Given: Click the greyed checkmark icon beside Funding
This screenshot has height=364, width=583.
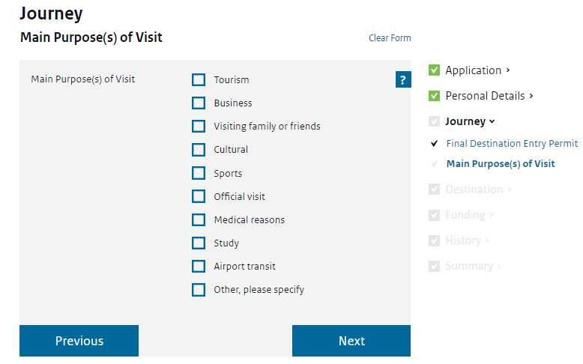Looking at the screenshot, I should point(434,215).
